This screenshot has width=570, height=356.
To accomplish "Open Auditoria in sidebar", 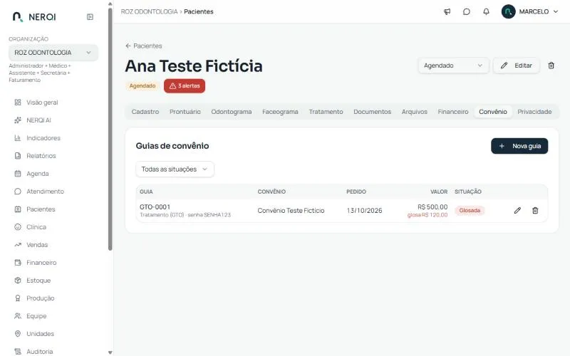I will [33, 351].
